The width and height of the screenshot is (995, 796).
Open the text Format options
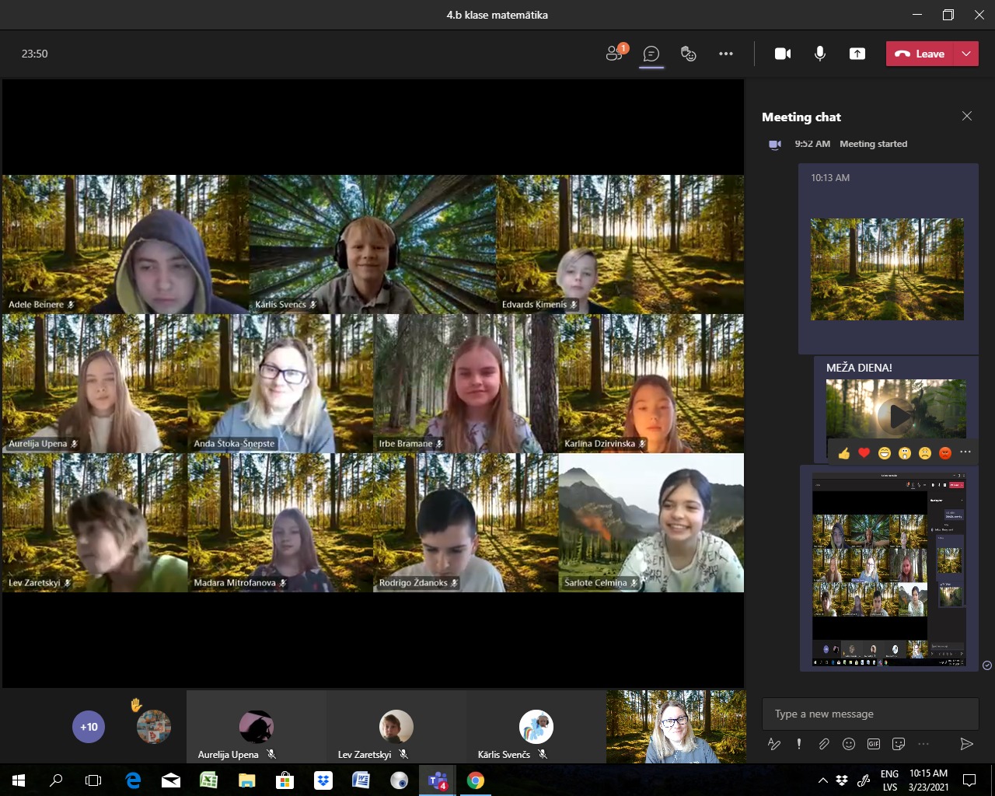(774, 744)
